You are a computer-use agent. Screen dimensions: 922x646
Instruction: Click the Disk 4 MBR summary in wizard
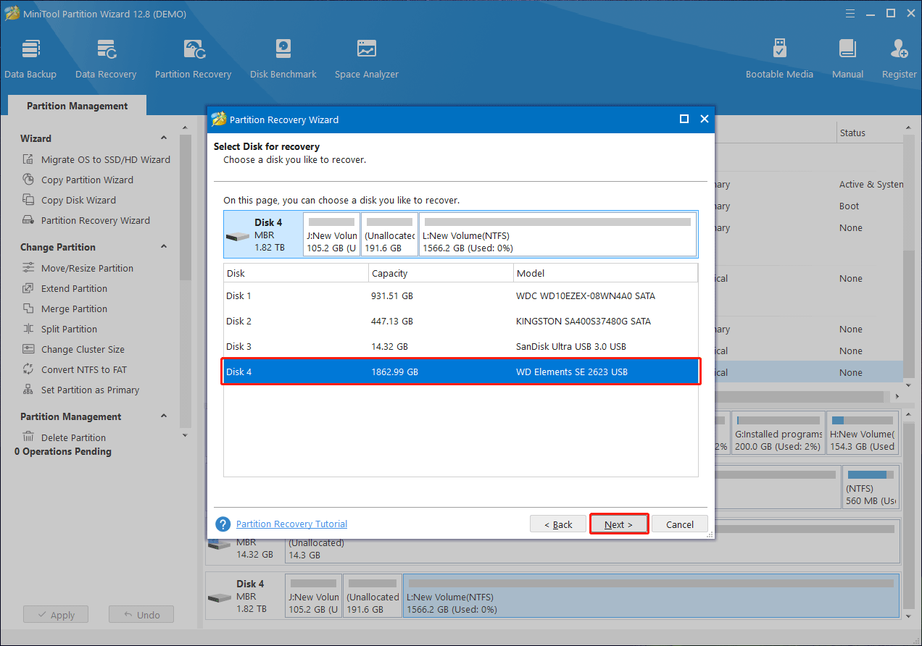pos(263,235)
